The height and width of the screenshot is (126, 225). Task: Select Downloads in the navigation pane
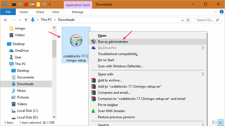coord(26,84)
